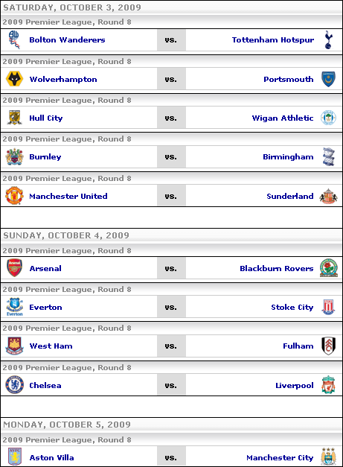Select the Wolverhampton wolf head logo
The image size is (343, 467).
[14, 79]
